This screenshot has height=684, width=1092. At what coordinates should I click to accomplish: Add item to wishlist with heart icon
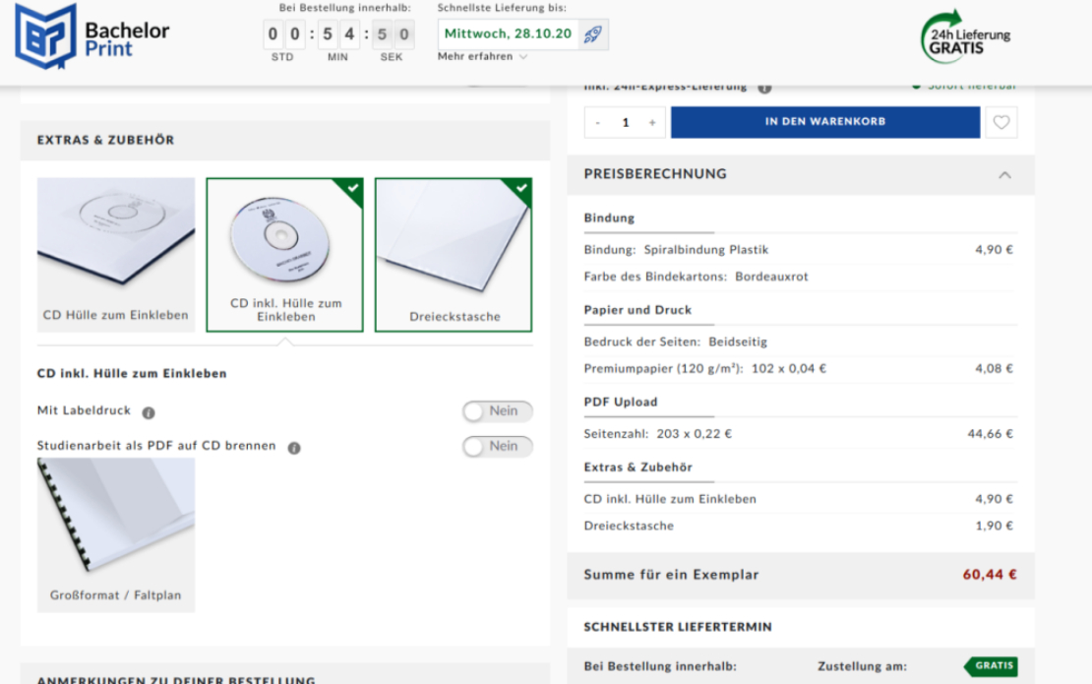point(1001,123)
